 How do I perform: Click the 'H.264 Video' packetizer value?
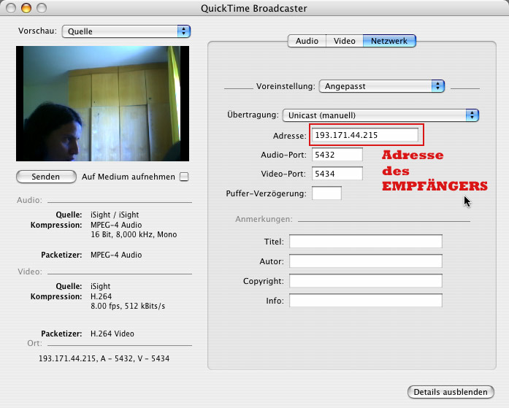tap(112, 334)
